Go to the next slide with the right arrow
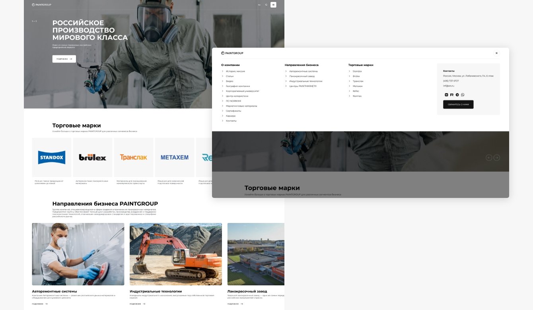Image resolution: width=533 pixels, height=310 pixels. (497, 158)
